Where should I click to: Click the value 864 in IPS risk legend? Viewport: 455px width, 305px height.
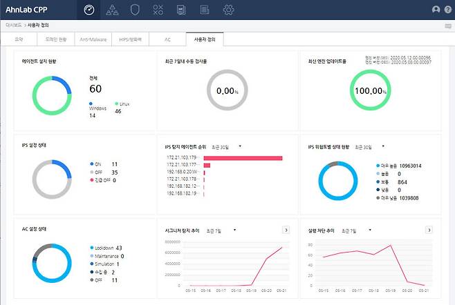point(402,182)
